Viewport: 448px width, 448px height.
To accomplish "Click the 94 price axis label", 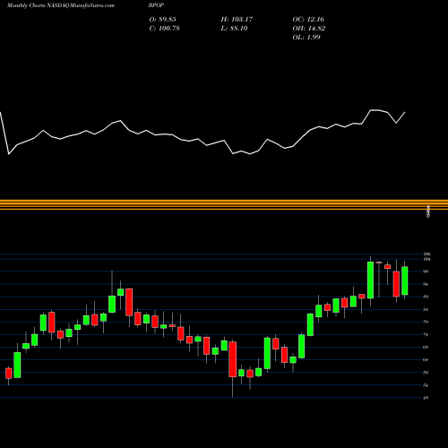I will click(426, 284).
